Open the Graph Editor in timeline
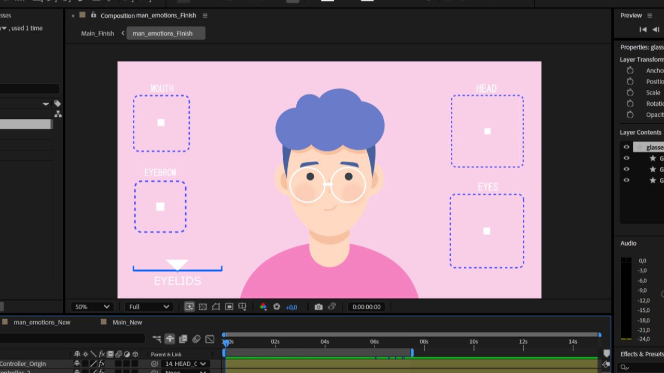This screenshot has height=373, width=664. pos(210,339)
